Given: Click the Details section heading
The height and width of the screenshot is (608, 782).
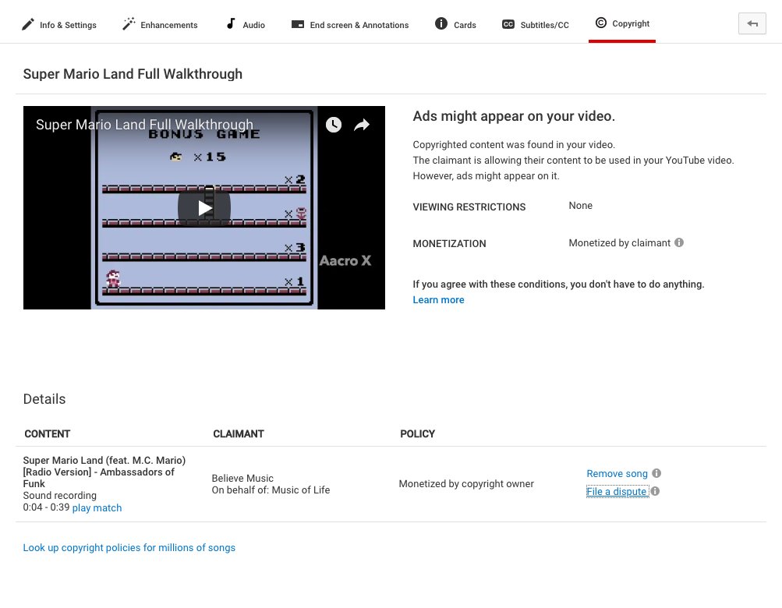Looking at the screenshot, I should tap(44, 399).
